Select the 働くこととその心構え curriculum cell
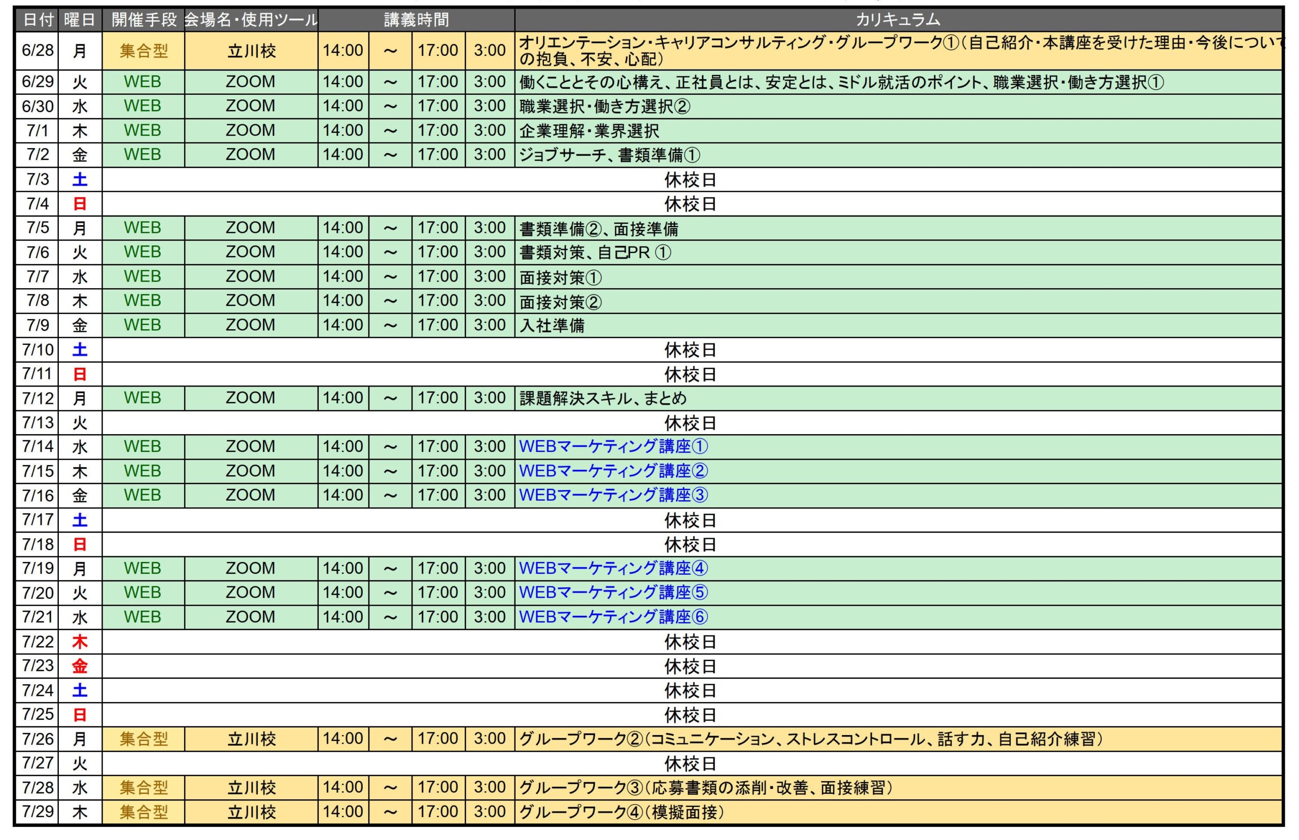1299x840 pixels. tap(898, 82)
